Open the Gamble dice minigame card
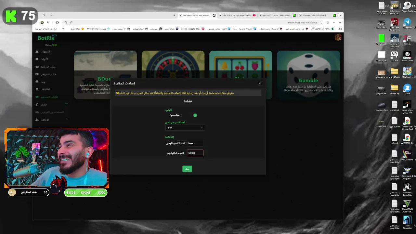Image resolution: width=416 pixels, height=234 pixels. 308,74
